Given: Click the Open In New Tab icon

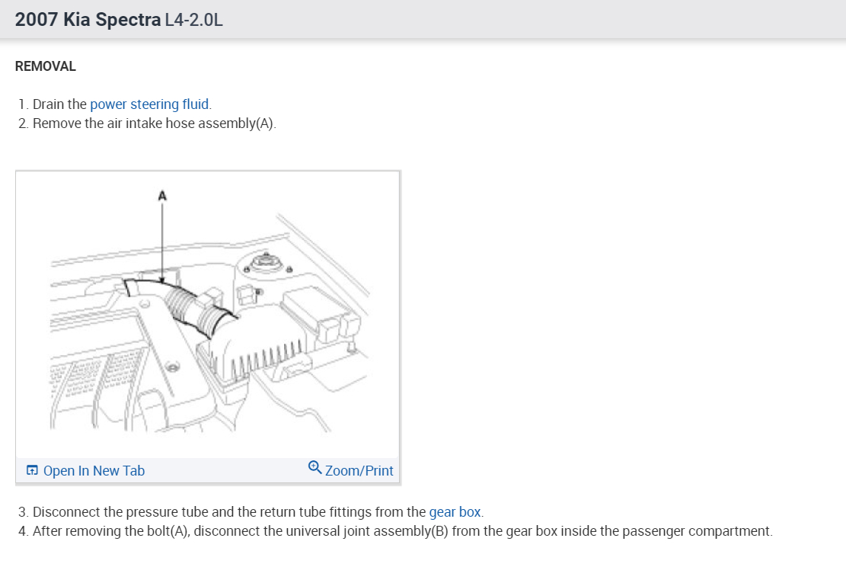Looking at the screenshot, I should tap(33, 470).
